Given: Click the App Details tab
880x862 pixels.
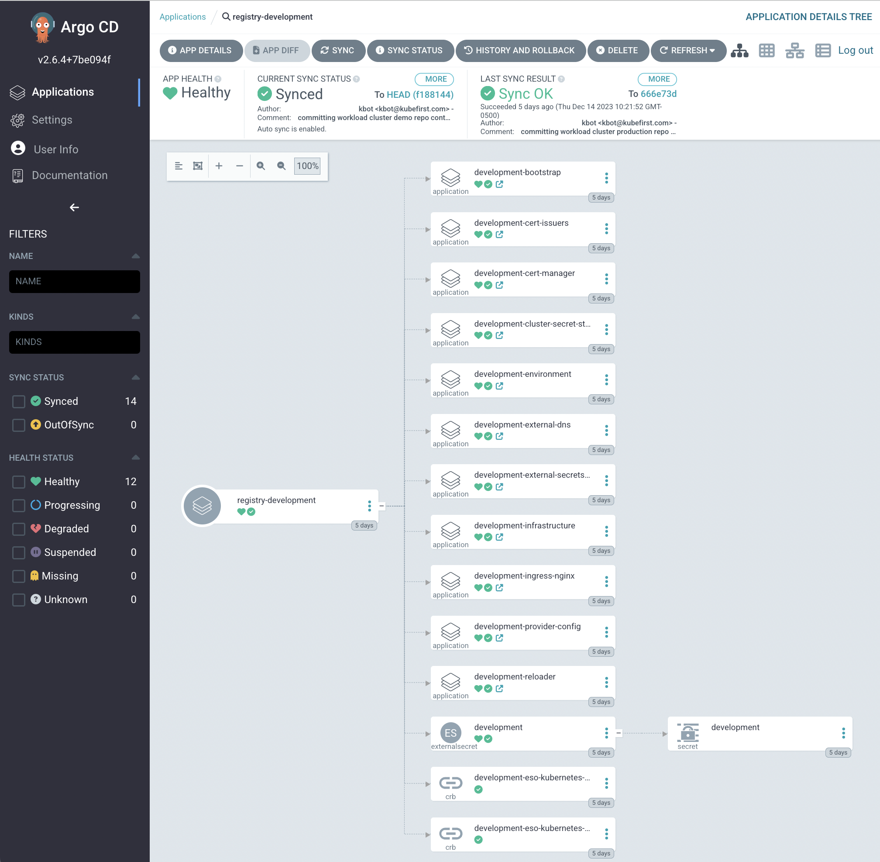Looking at the screenshot, I should pyautogui.click(x=199, y=50).
